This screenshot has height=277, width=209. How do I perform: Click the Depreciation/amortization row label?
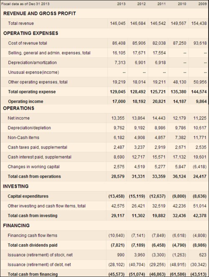pyautogui.click(x=32, y=63)
